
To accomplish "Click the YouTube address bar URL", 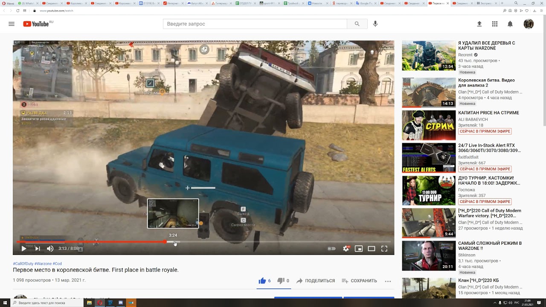I will (56, 10).
